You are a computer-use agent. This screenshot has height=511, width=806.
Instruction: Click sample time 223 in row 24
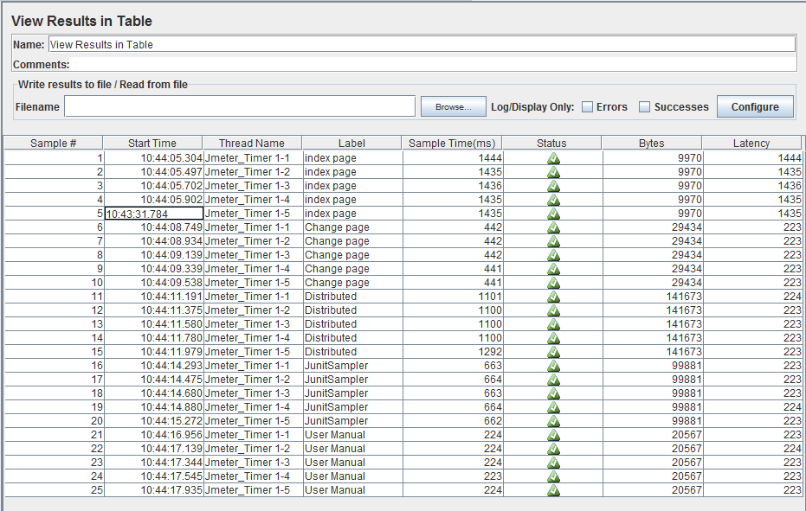tap(453, 476)
